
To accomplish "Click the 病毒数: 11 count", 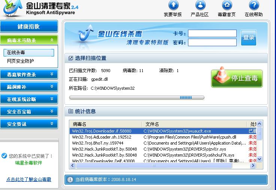I will pos(133,71).
